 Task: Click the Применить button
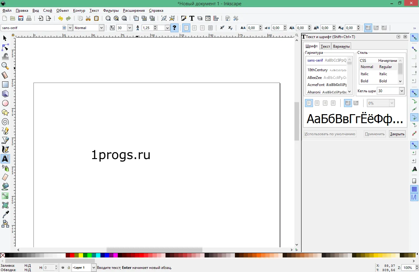pos(375,134)
